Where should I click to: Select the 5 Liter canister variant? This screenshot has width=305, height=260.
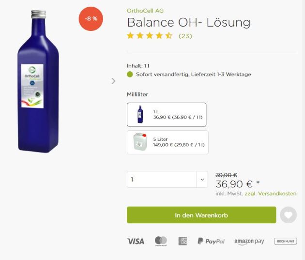168,142
